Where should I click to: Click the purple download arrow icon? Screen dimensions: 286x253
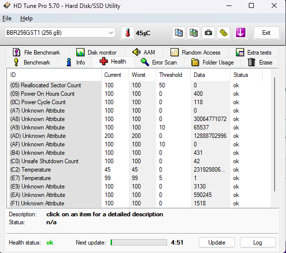pyautogui.click(x=240, y=33)
